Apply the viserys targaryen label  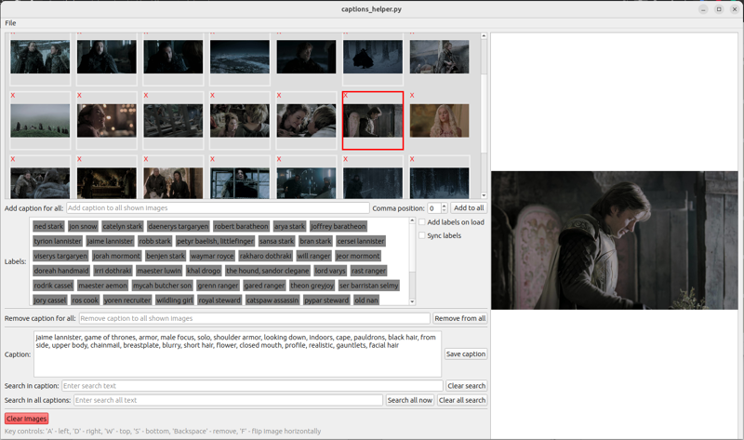[60, 256]
